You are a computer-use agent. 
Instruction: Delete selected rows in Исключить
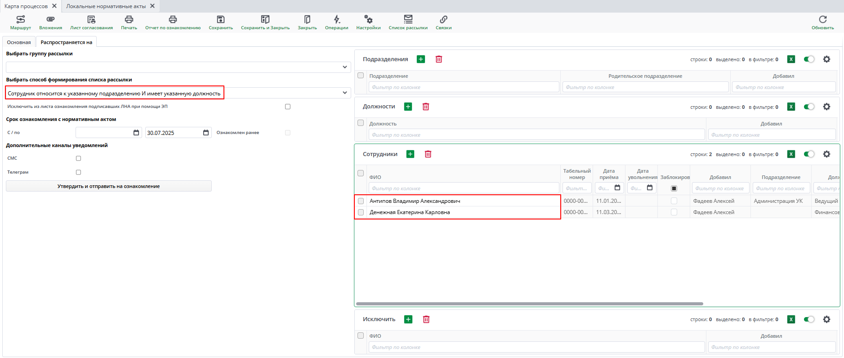pos(426,319)
